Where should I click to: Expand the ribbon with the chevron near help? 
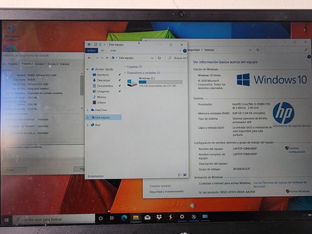tap(180, 51)
